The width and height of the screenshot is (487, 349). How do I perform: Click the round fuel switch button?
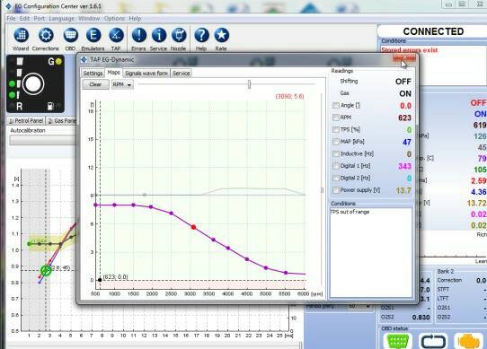[33, 83]
